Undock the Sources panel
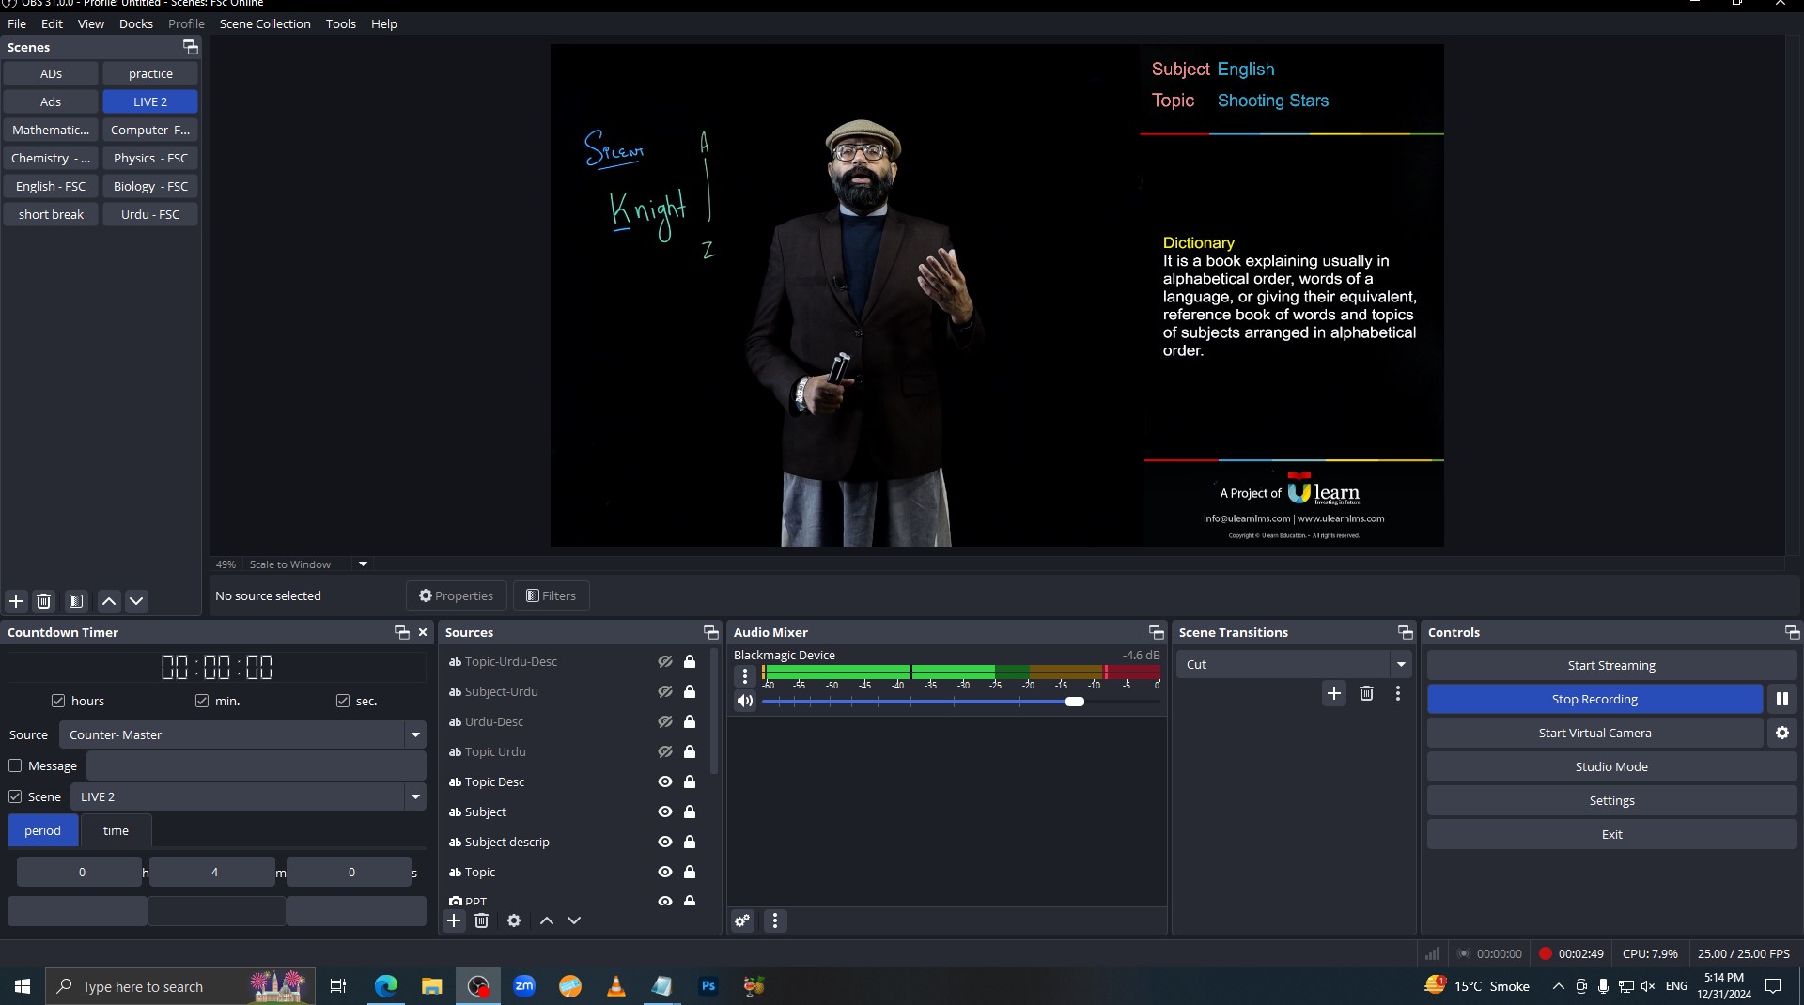This screenshot has width=1804, height=1005. click(710, 632)
